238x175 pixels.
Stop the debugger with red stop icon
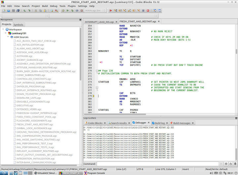(148, 11)
